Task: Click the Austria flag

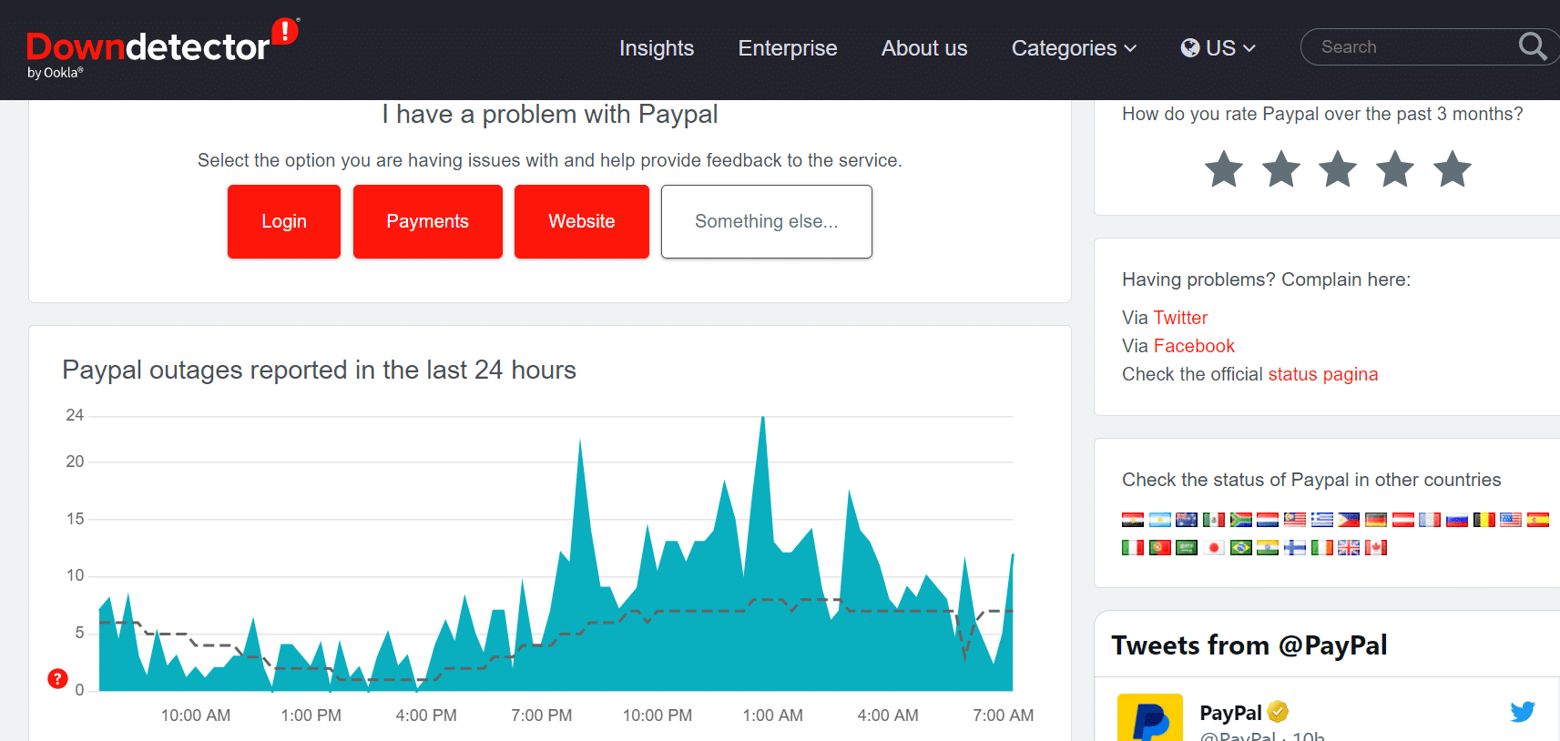Action: coord(1403,520)
